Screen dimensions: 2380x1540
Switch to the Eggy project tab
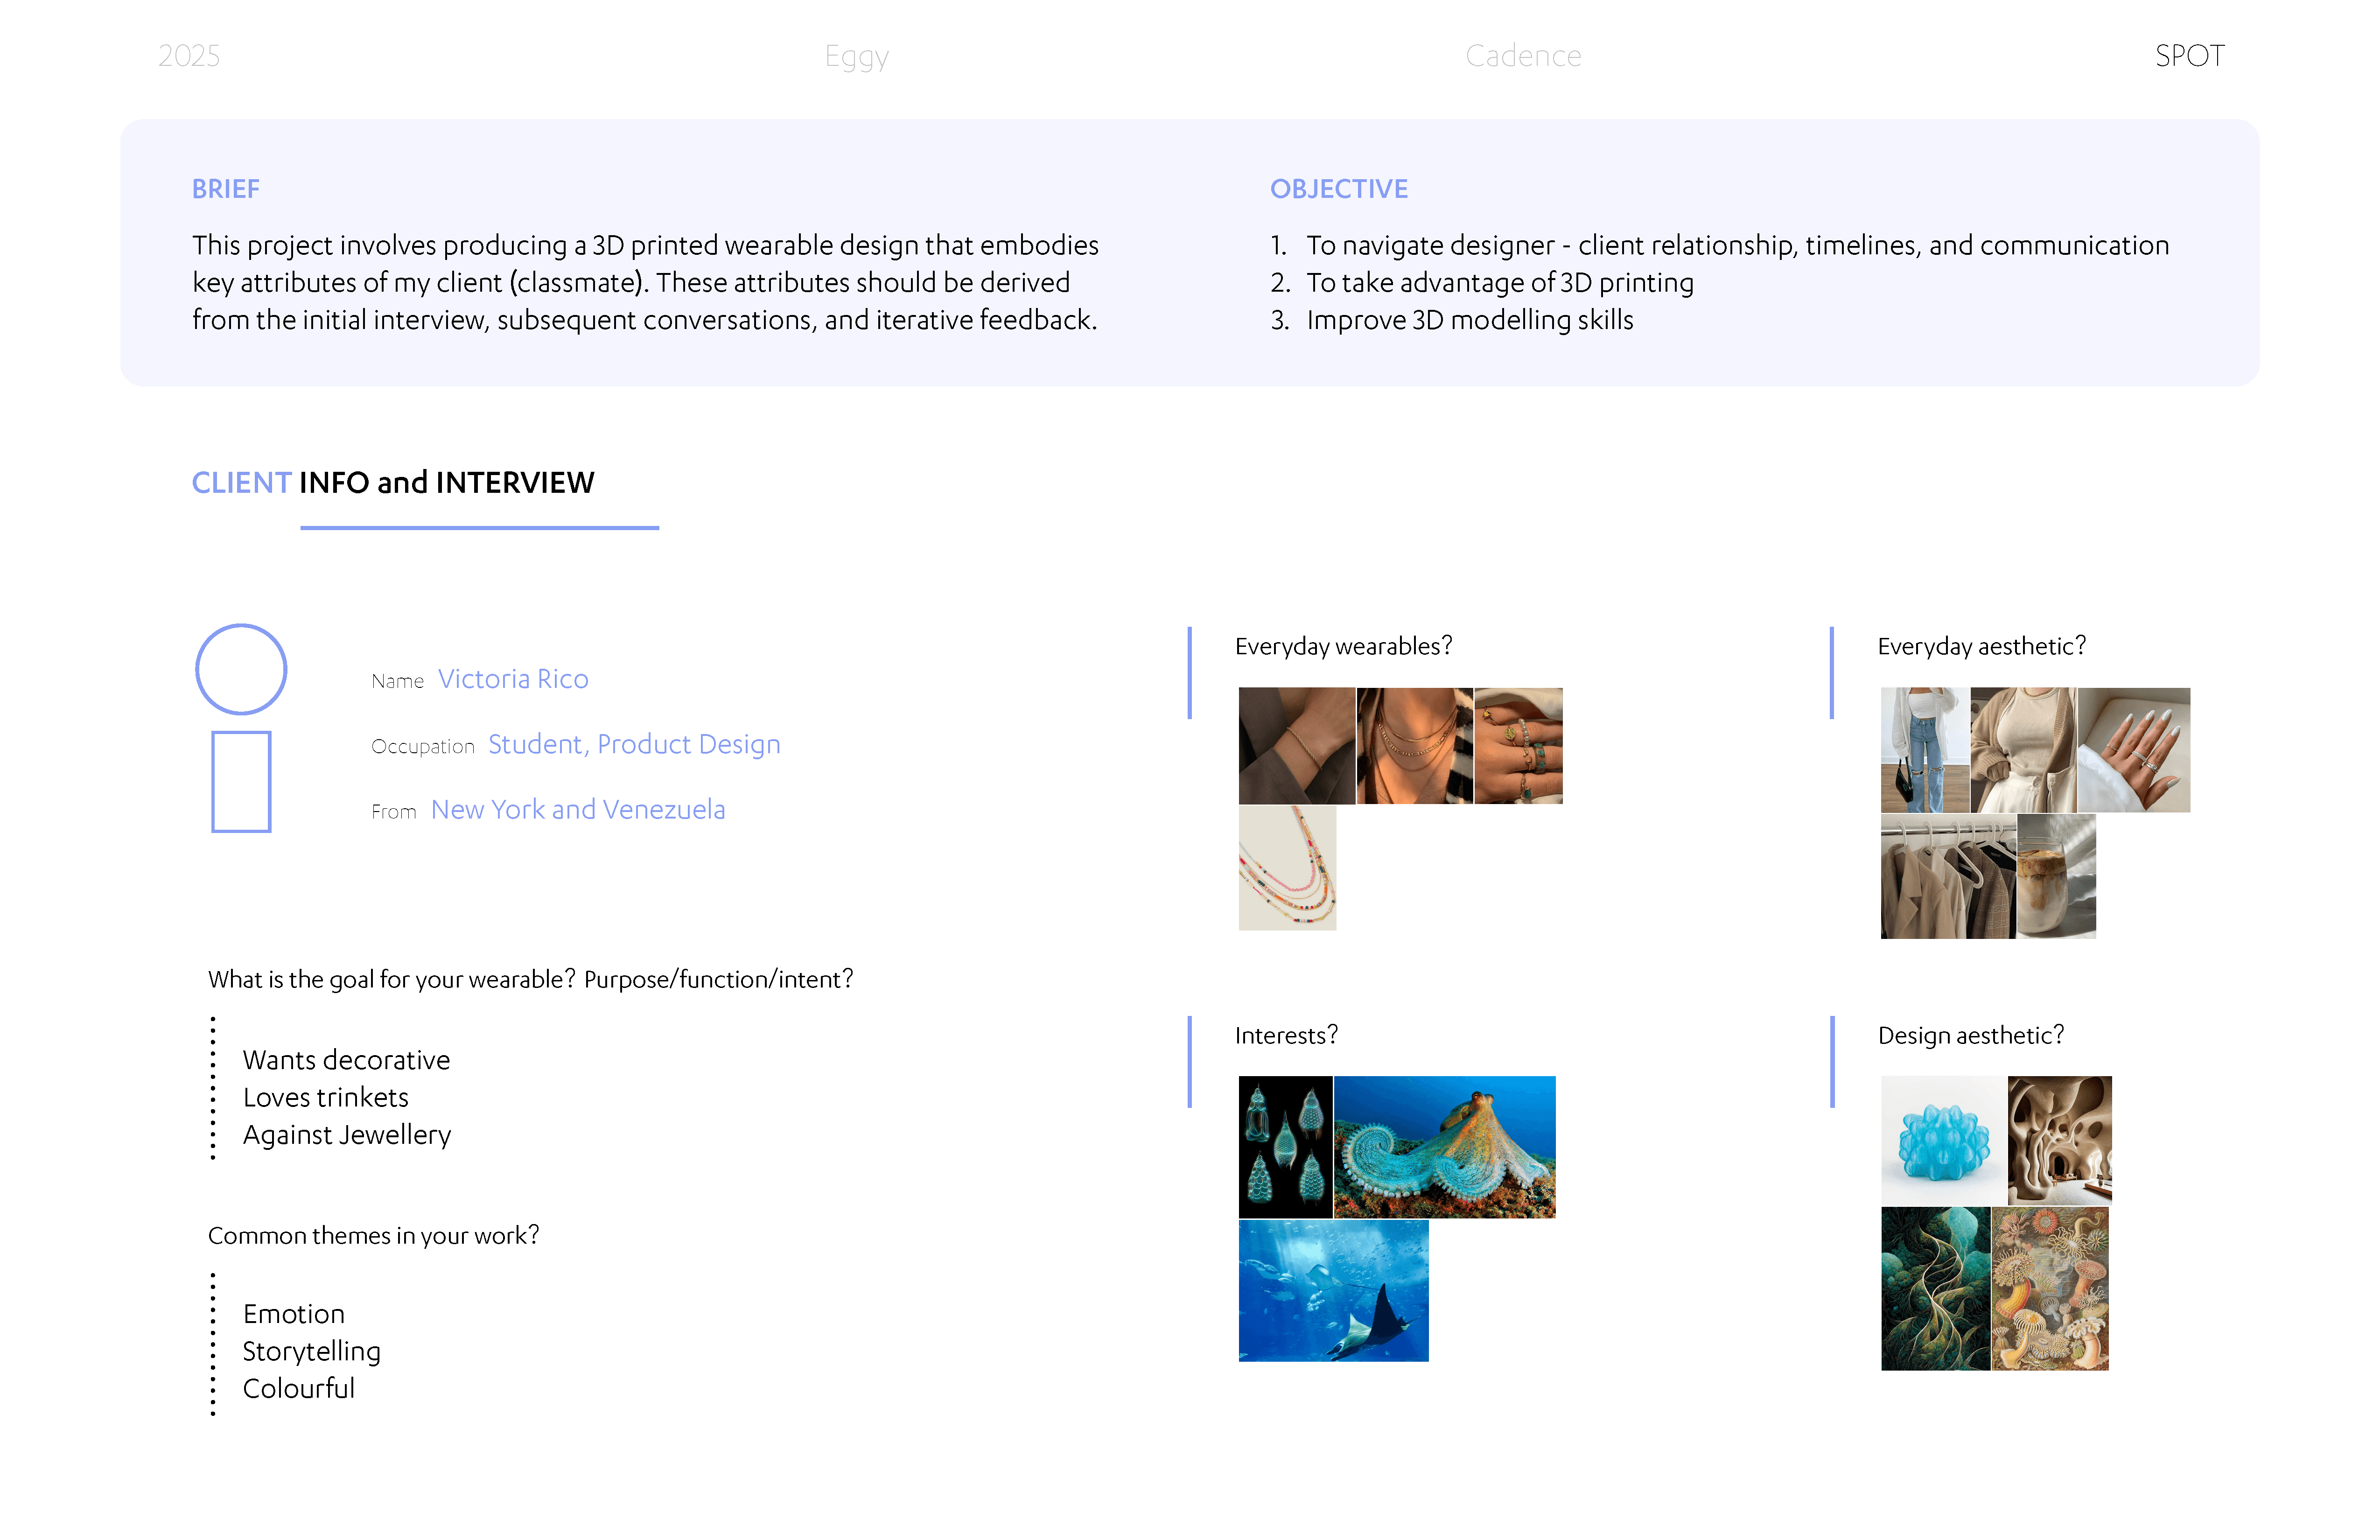856,56
